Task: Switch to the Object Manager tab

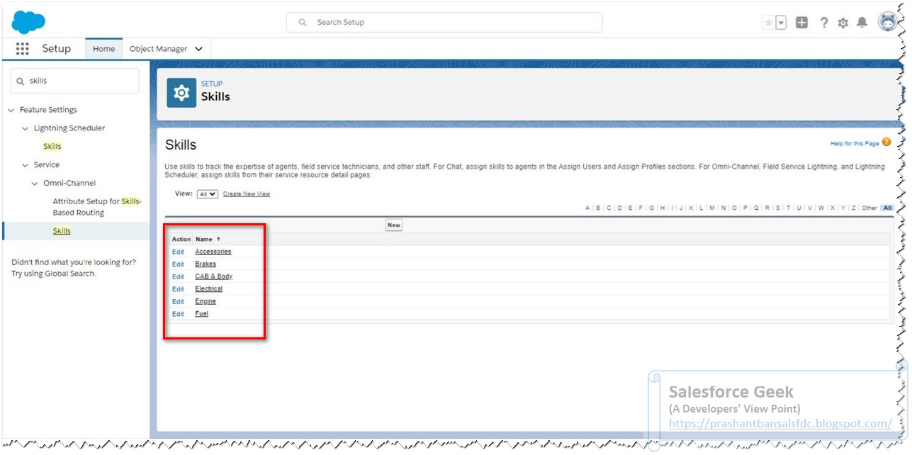Action: click(158, 49)
